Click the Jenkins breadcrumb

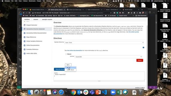click(x=27, y=19)
